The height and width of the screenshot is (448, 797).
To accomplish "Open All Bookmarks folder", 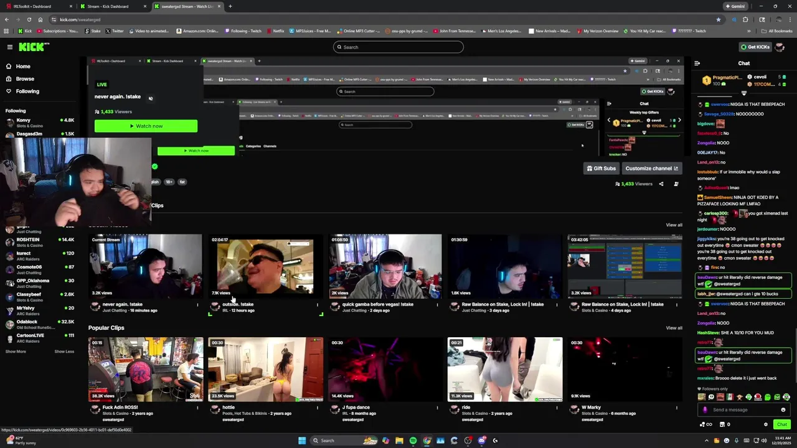I will (778, 31).
